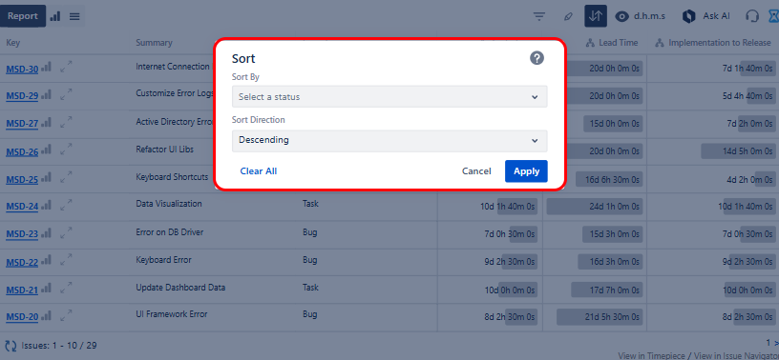
Task: Click the Lead Time column header
Action: 612,43
